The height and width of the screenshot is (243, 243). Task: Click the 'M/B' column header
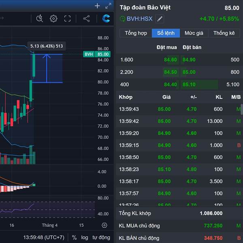[x=236, y=97]
